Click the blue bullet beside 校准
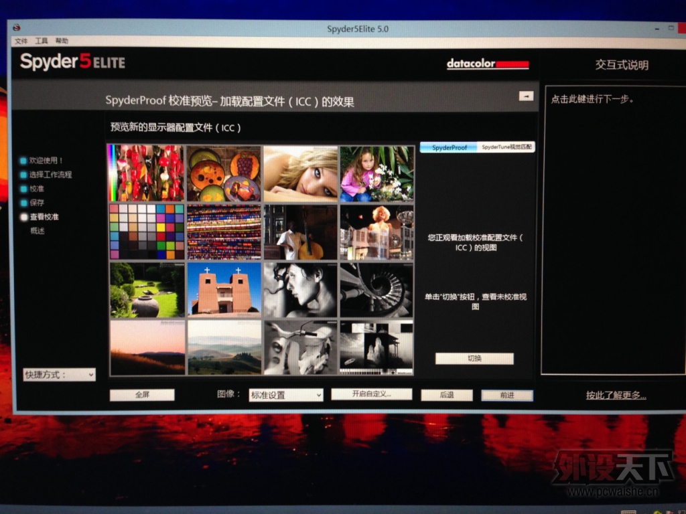 (23, 189)
